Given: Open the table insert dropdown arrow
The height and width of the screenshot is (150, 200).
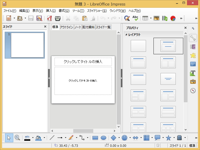Looking at the screenshot, I should click(x=151, y=18).
